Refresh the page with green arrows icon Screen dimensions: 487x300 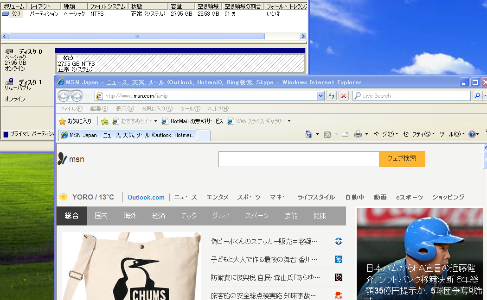[332, 96]
